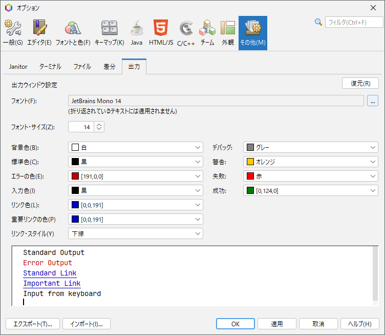The height and width of the screenshot is (335, 385).
Task: Open the チーム Team options category
Action: (x=207, y=33)
